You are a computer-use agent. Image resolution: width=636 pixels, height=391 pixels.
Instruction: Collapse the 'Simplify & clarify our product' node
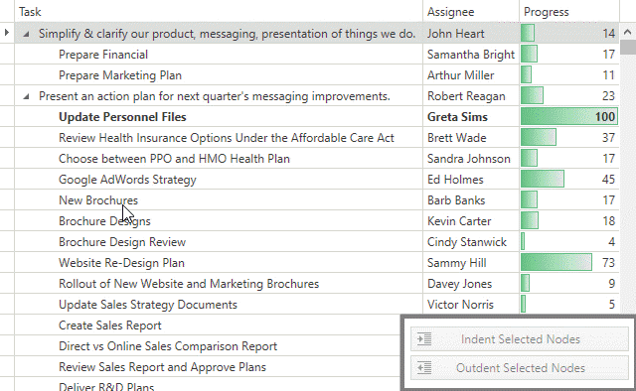coord(26,35)
